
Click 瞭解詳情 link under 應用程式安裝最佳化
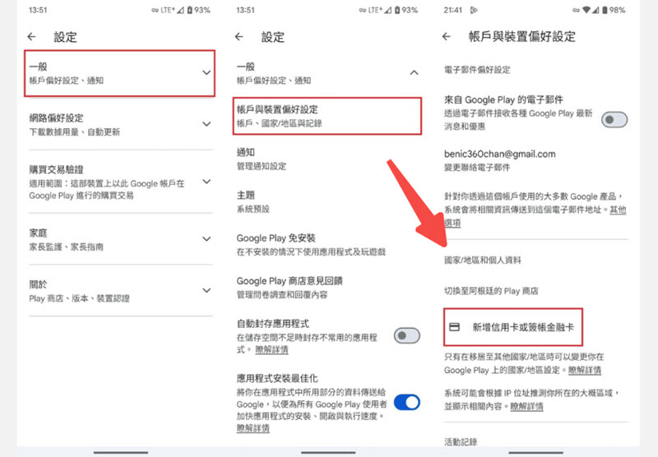(253, 428)
